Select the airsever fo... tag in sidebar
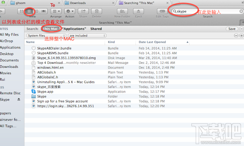Image resolution: width=244 pixels, height=146 pixels. tap(10, 120)
